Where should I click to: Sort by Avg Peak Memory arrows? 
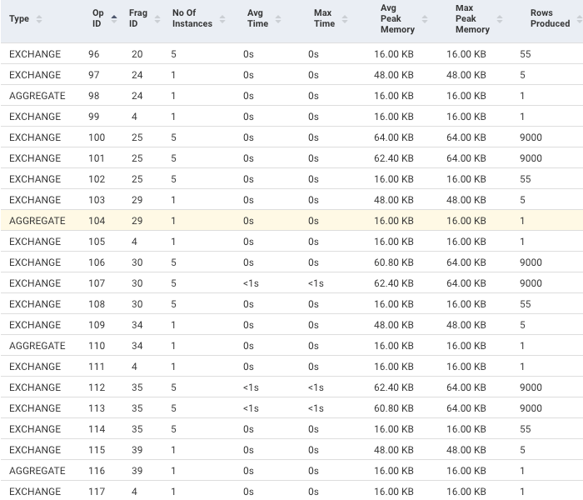[425, 19]
